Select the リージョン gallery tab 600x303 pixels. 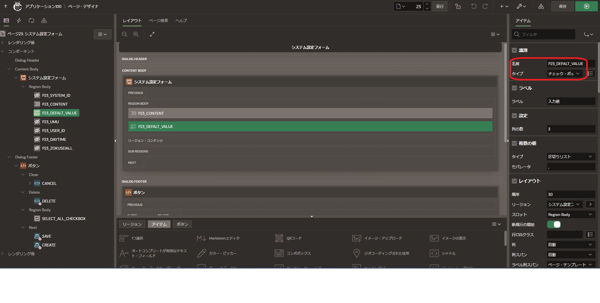pyautogui.click(x=132, y=224)
